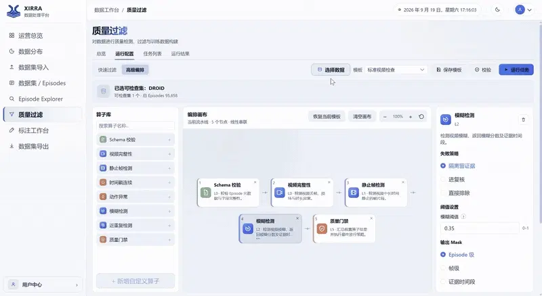This screenshot has width=542, height=296.
Task: Go to 数据集导入 page
Action: pos(43,68)
